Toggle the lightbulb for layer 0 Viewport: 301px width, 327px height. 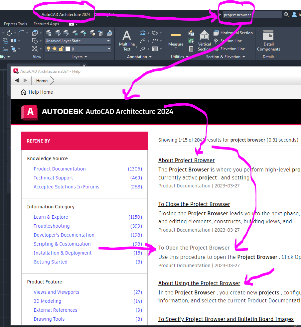tap(49, 49)
